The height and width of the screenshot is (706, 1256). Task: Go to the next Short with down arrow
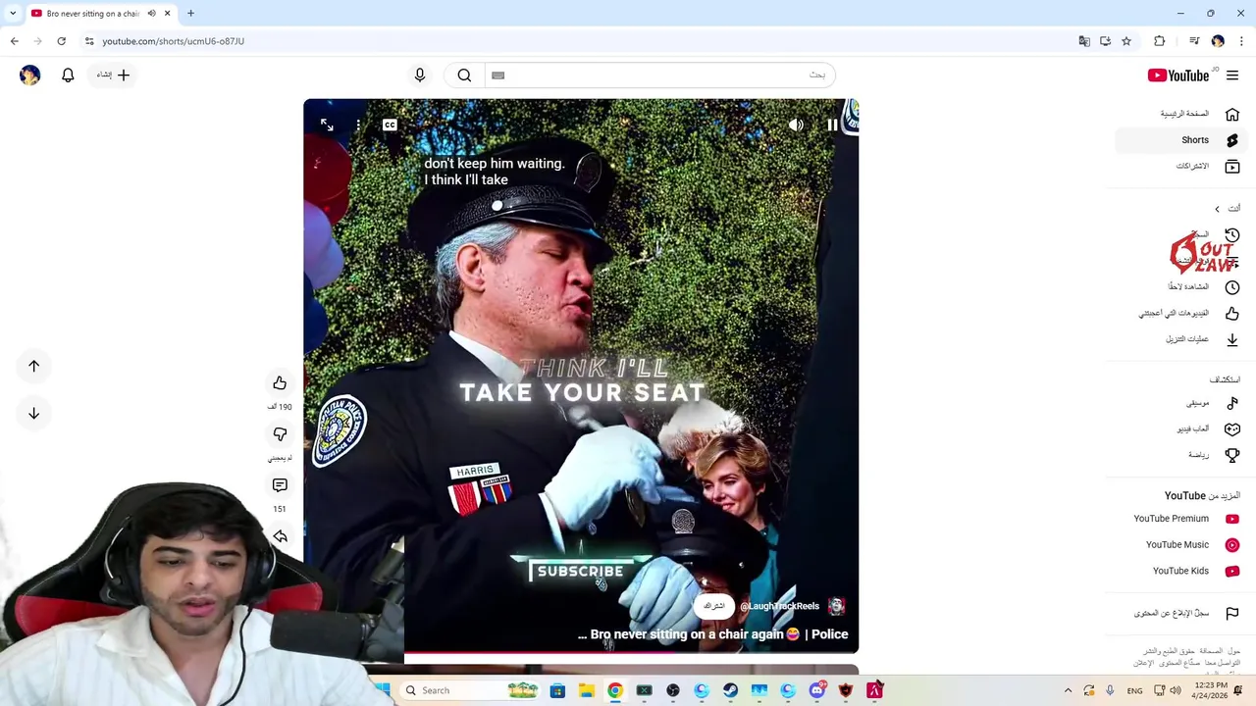tap(33, 413)
